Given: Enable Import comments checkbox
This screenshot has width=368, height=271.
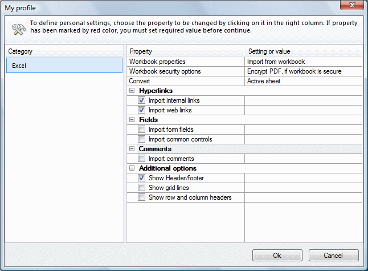Looking at the screenshot, I should tap(141, 159).
